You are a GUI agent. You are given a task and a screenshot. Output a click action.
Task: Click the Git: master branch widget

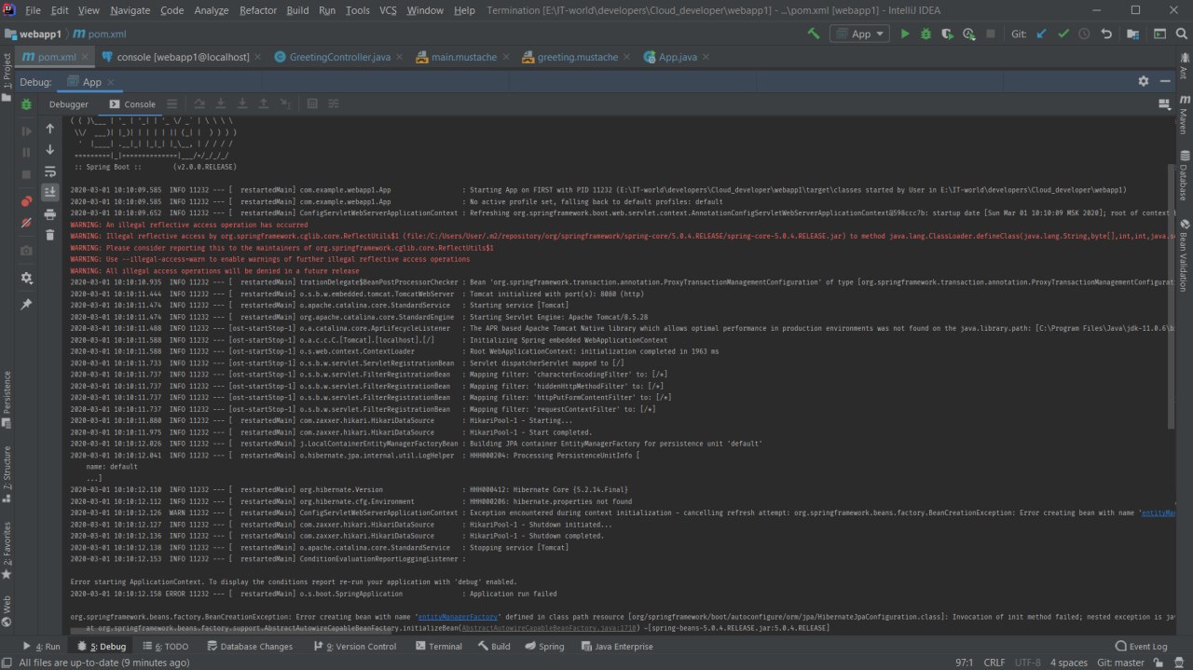(x=1122, y=663)
